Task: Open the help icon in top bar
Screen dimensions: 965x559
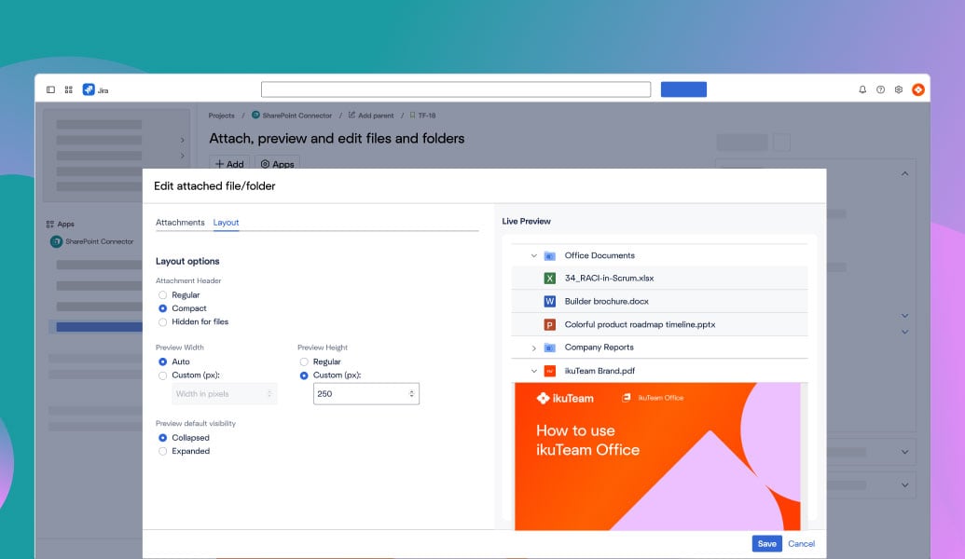Action: coord(879,89)
